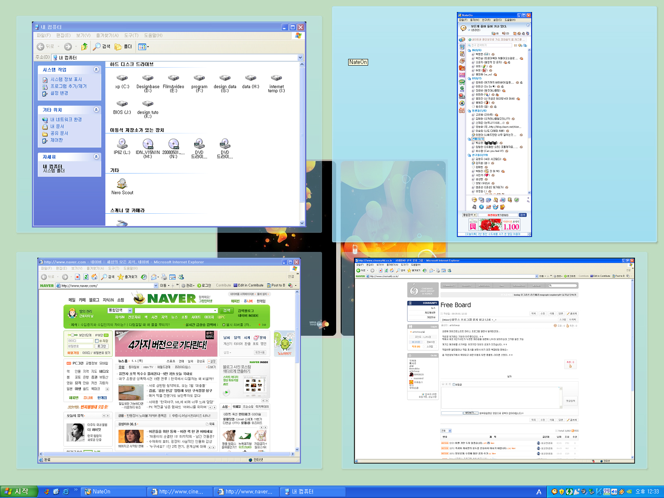This screenshot has height=498, width=664.
Task: Open 즐겨찾기(A) menu in Naver IE window
Action: (x=95, y=269)
